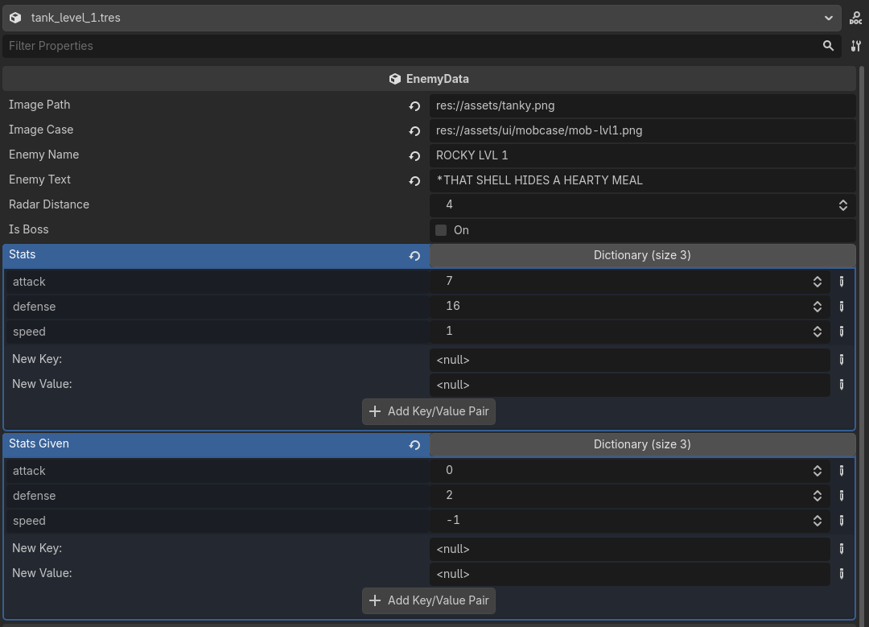Edit the Image Path field res://assets/tanky.png
The height and width of the screenshot is (627, 869).
(x=642, y=106)
